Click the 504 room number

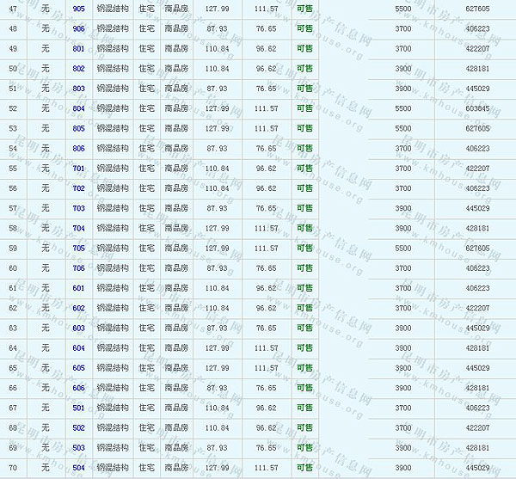79,468
